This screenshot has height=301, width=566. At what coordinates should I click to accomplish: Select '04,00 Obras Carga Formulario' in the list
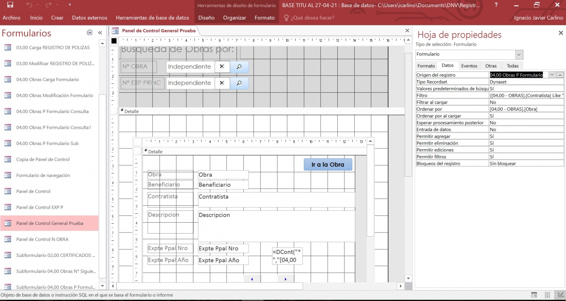[48, 79]
